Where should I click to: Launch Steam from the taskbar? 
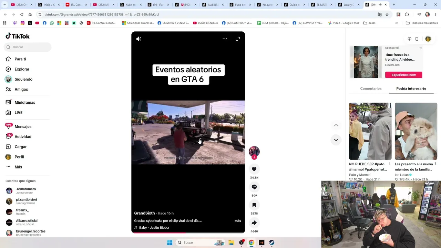point(272,242)
